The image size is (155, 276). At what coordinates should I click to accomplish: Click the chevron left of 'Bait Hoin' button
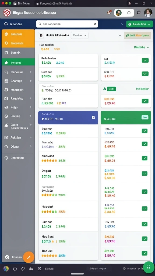pos(120,35)
